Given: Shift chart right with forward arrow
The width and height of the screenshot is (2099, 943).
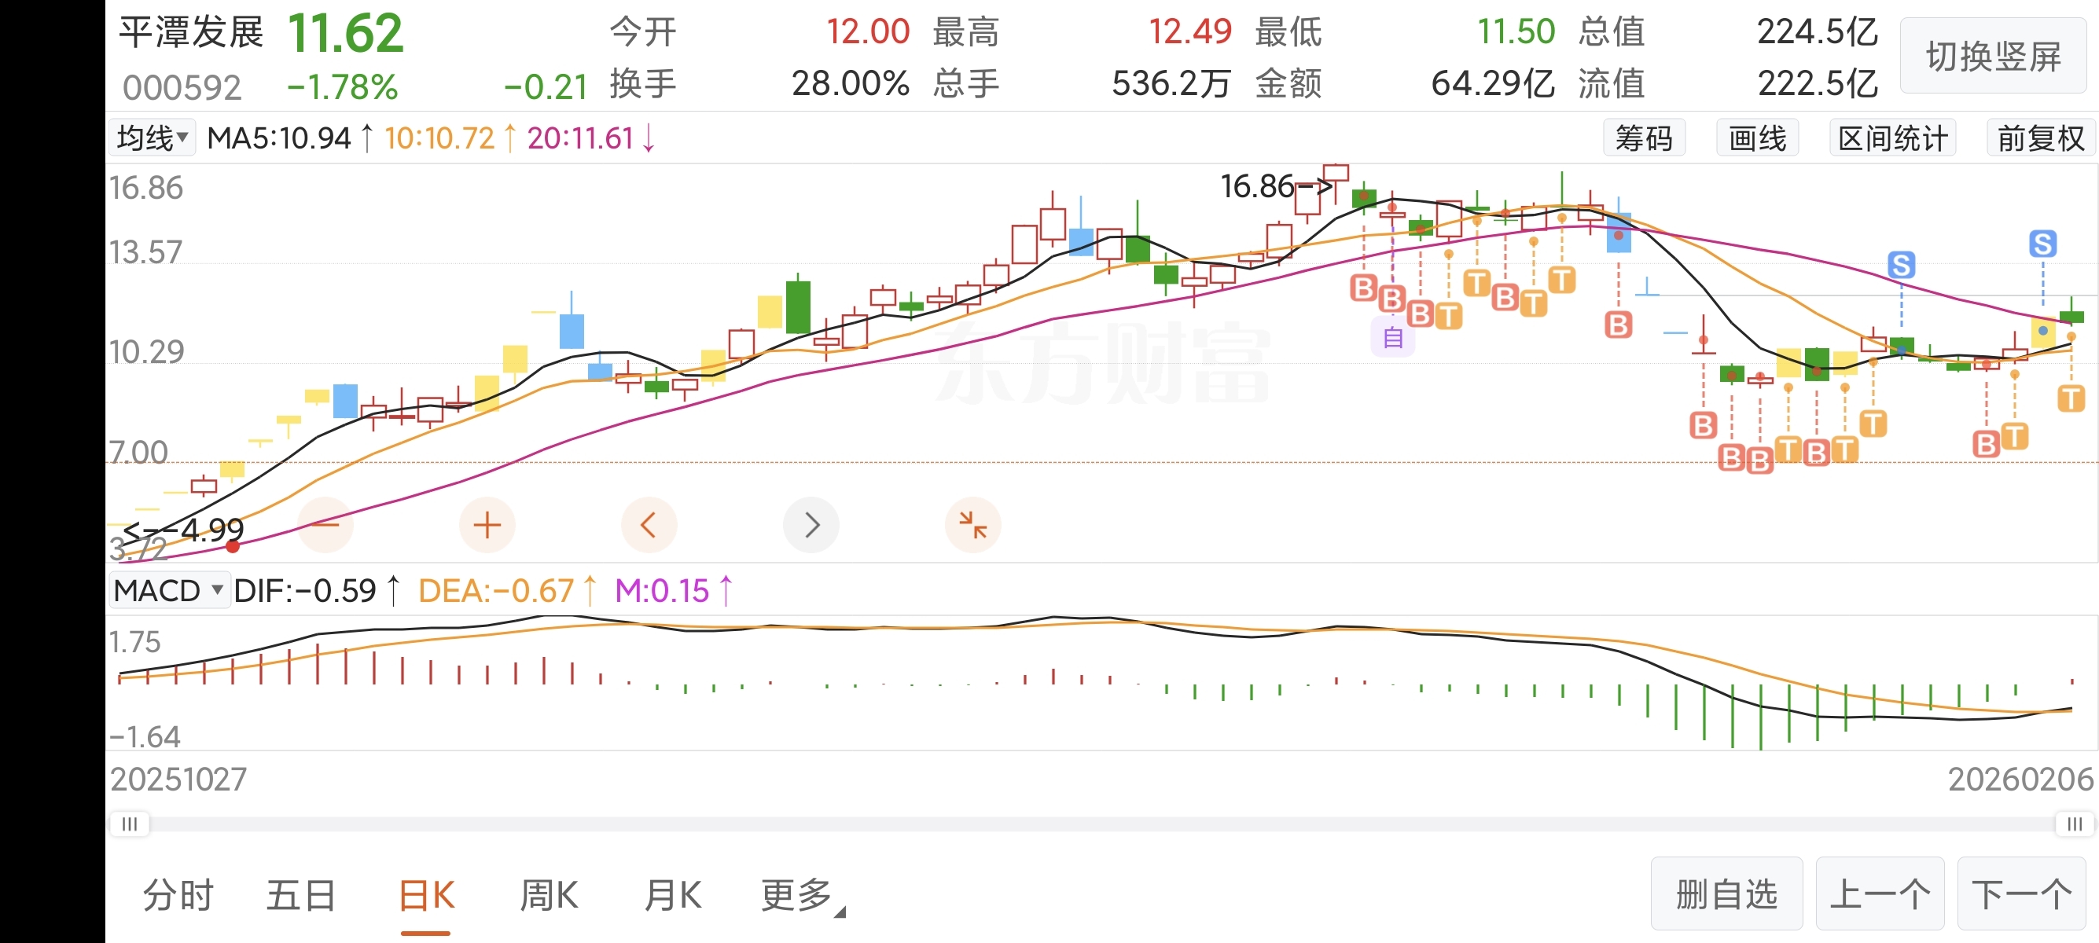Looking at the screenshot, I should pos(811,525).
